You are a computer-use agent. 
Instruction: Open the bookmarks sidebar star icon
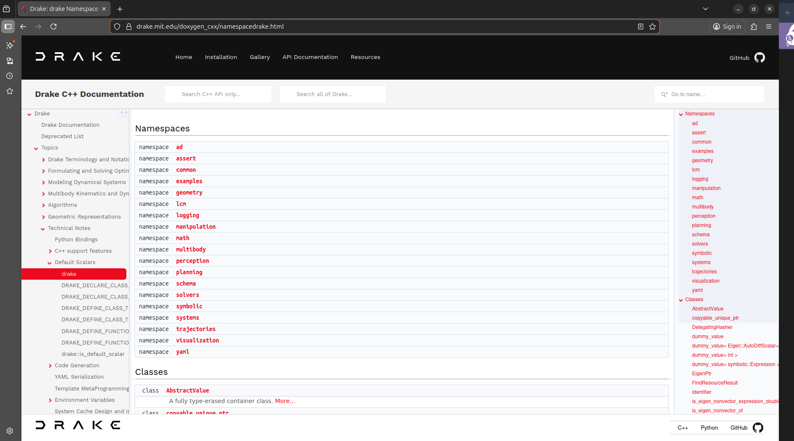tap(10, 91)
